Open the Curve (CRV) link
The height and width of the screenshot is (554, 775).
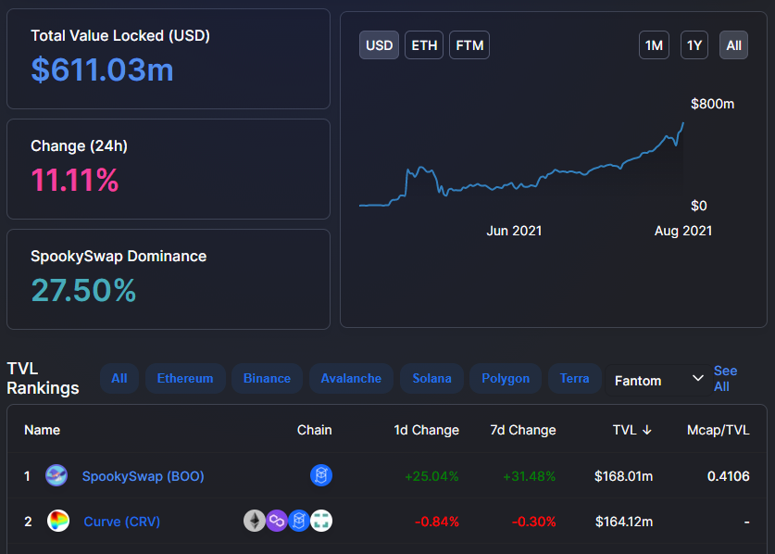click(x=121, y=522)
